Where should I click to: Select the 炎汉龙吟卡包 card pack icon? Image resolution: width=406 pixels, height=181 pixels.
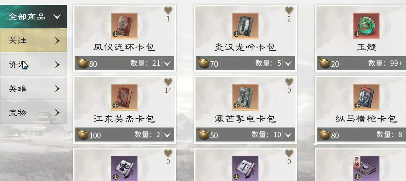point(245,26)
